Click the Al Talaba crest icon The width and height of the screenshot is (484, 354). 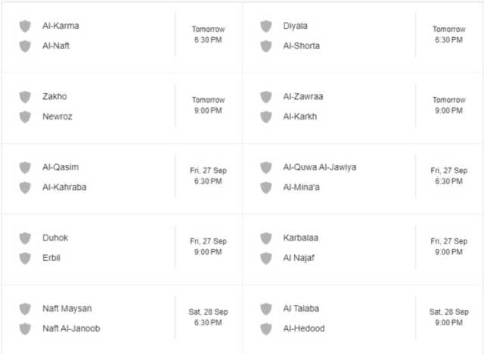point(265,309)
